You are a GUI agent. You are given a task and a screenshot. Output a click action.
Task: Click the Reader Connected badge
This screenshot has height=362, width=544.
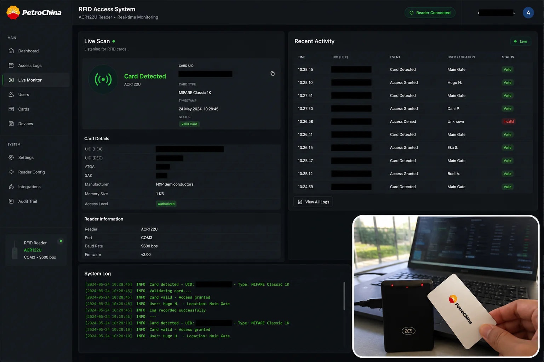tap(430, 13)
